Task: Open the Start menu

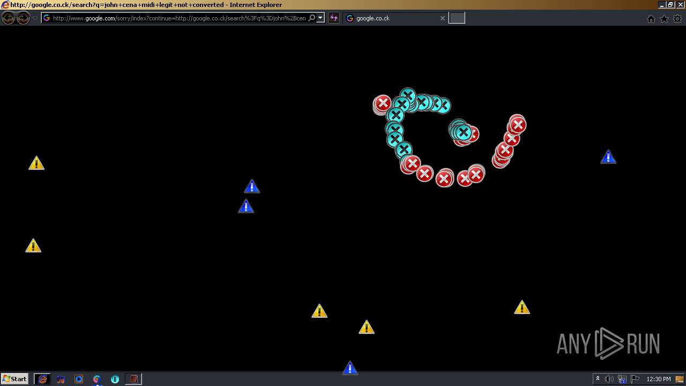Action: coord(14,379)
